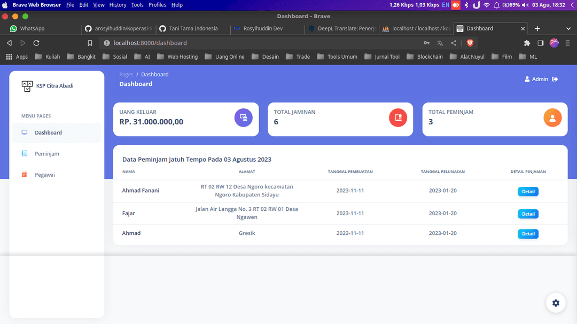Click the KSP Citra Abadi logo icon
This screenshot has width=577, height=324.
27,85
